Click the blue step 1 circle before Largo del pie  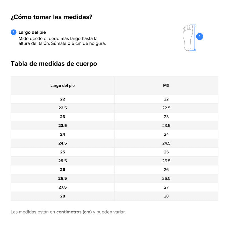13,32
